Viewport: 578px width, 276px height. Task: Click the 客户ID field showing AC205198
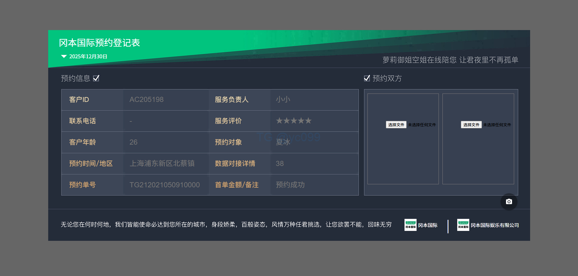(x=166, y=100)
